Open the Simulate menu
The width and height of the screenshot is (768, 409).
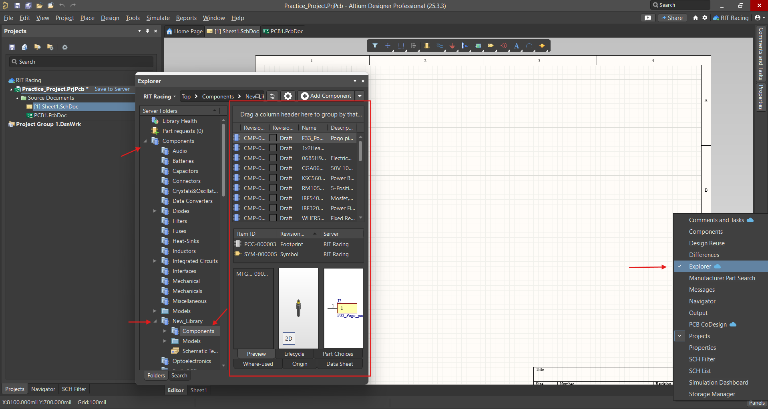[x=158, y=18]
